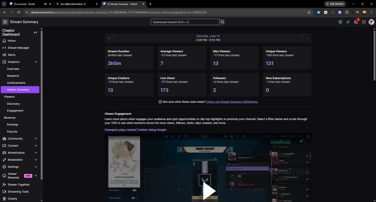Image resolution: width=376 pixels, height=202 pixels.
Task: Open the help question-mark icon
Action: point(340,22)
